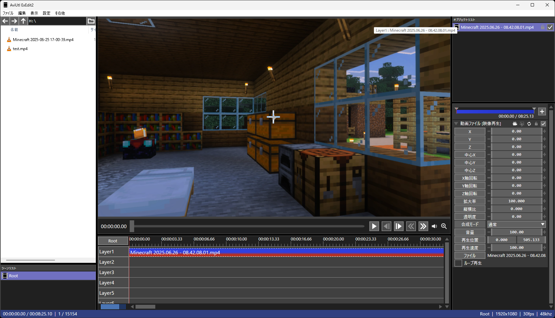
Task: Click the plus button beside object duration bar
Action: coord(542,111)
